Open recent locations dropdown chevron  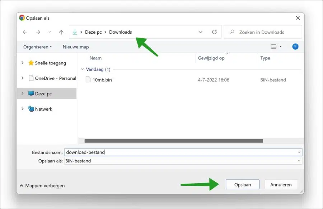pyautogui.click(x=50, y=32)
